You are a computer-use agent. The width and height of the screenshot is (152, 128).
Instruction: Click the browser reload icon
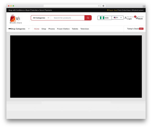(99, 6)
